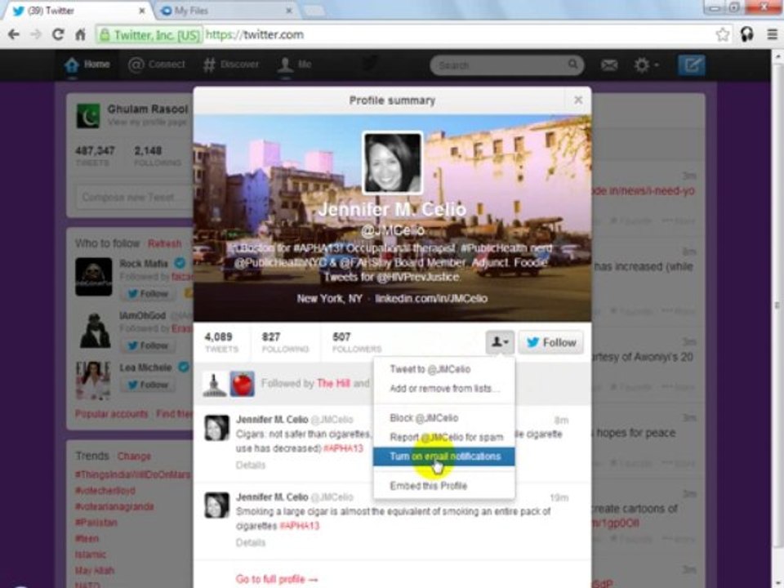The height and width of the screenshot is (588, 784).
Task: Click the #APHA13 hashtag in cigars tweet
Action: 344,448
